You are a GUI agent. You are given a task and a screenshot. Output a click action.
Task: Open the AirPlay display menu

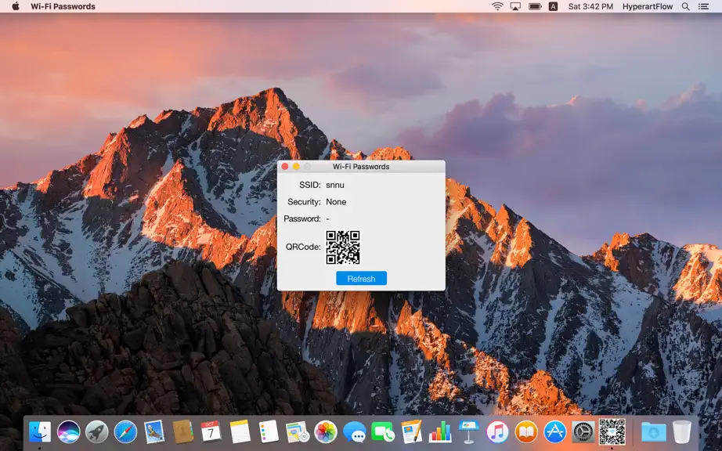515,6
